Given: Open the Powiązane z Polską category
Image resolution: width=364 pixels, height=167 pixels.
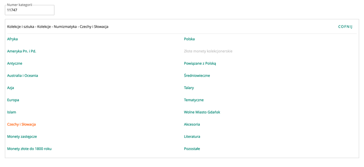Looking at the screenshot, I should point(200,63).
